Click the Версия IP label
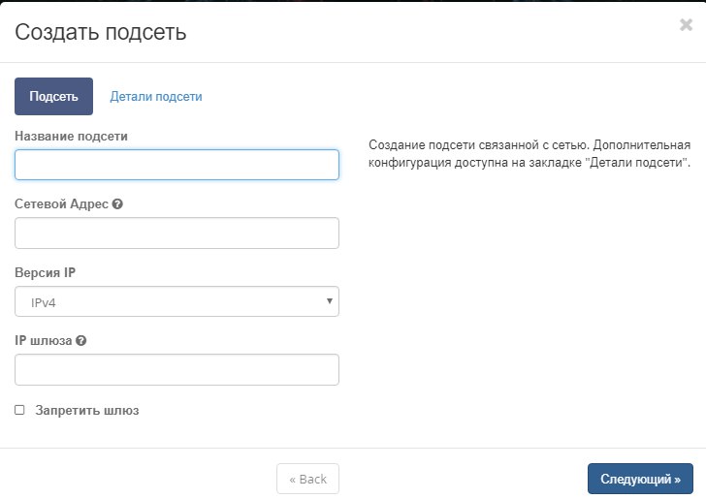Screen dimensions: 706x499 [x=45, y=273]
